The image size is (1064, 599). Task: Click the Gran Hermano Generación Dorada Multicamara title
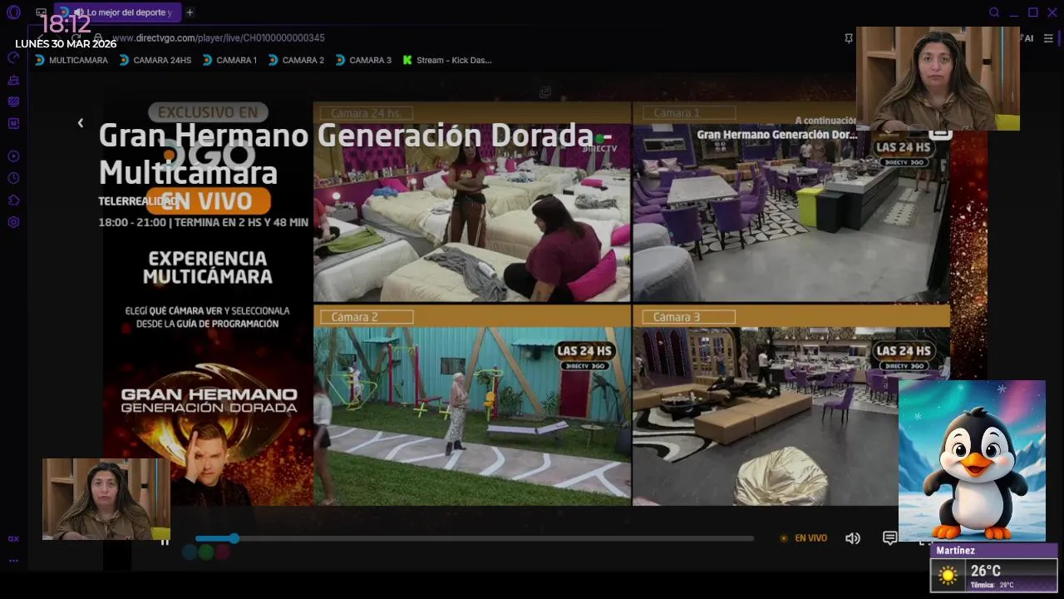point(355,154)
